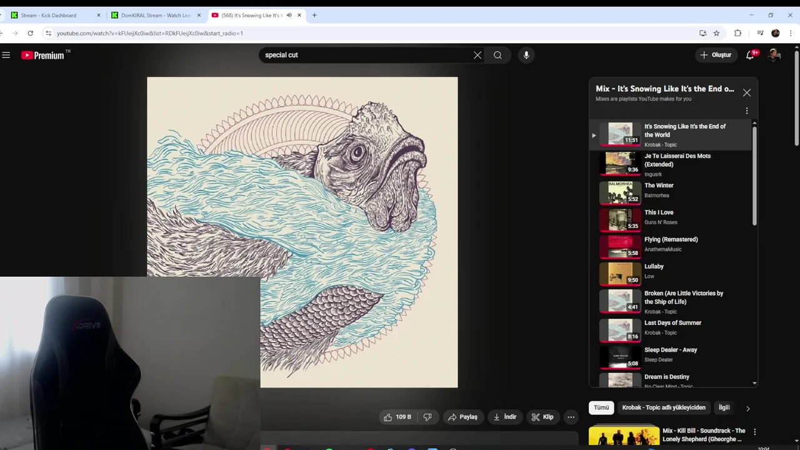Viewport: 800px width, 450px height.
Task: Open more actions below the video
Action: pos(571,417)
